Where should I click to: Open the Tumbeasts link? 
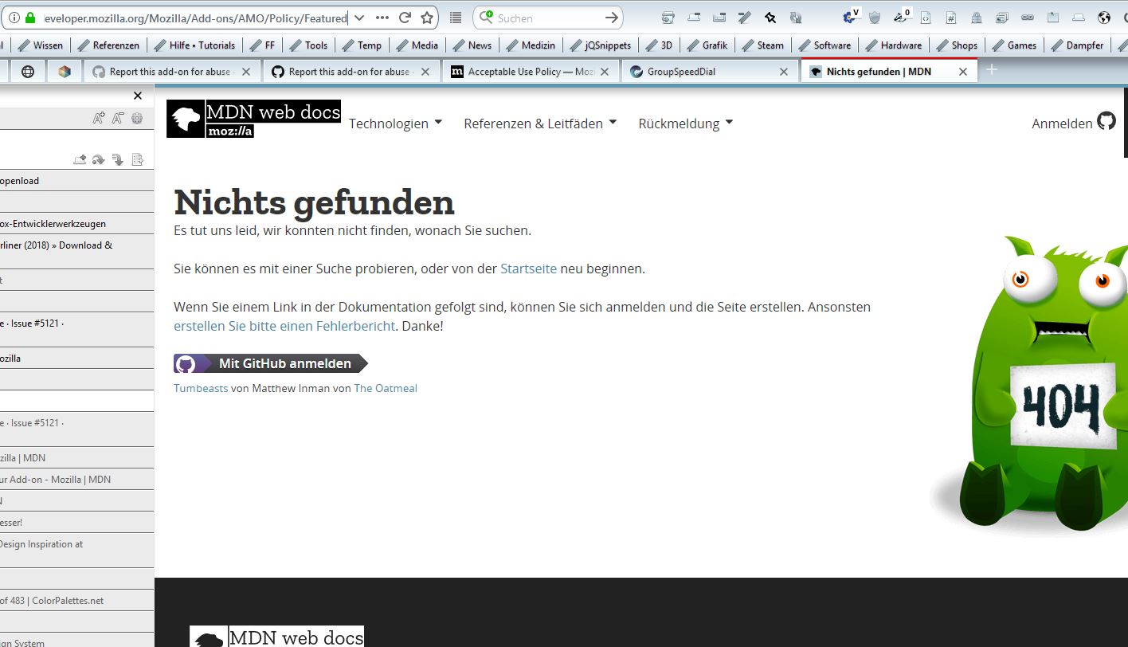(x=201, y=388)
